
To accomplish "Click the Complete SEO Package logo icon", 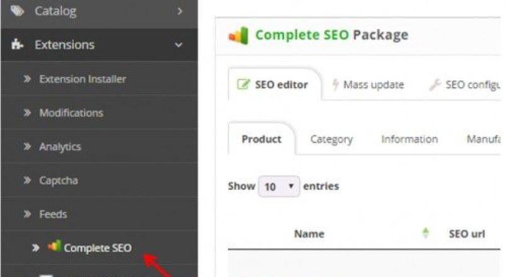I will point(238,35).
